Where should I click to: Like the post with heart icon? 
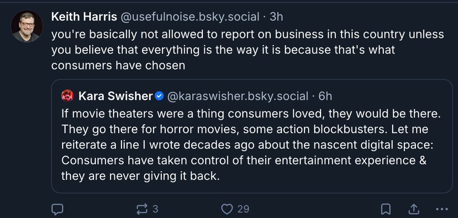[227, 209]
